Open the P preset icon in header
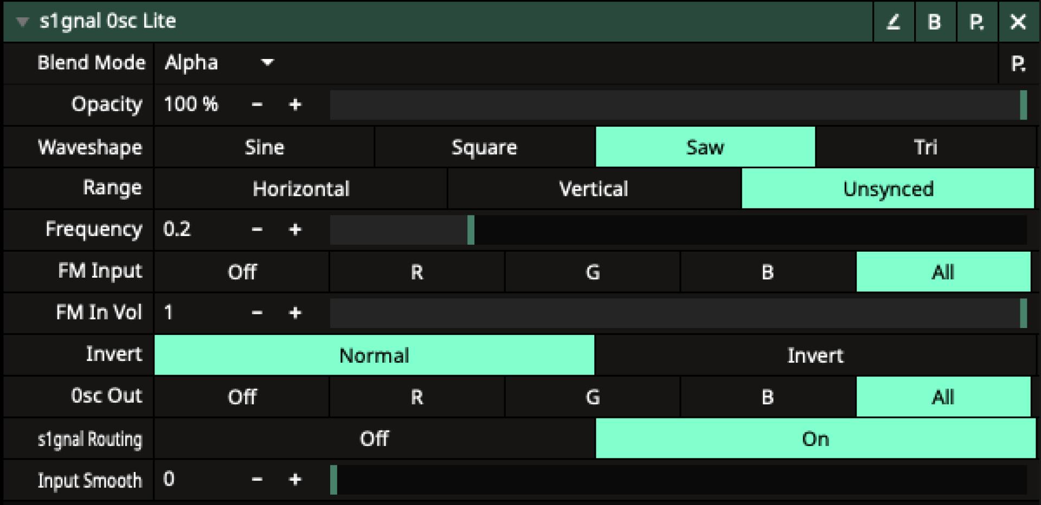1041x505 pixels. pos(976,22)
